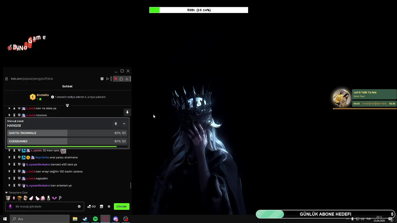Screen dimensions: 397x223
Task: Click the poll countdown green progress bar
Action: 62,146
